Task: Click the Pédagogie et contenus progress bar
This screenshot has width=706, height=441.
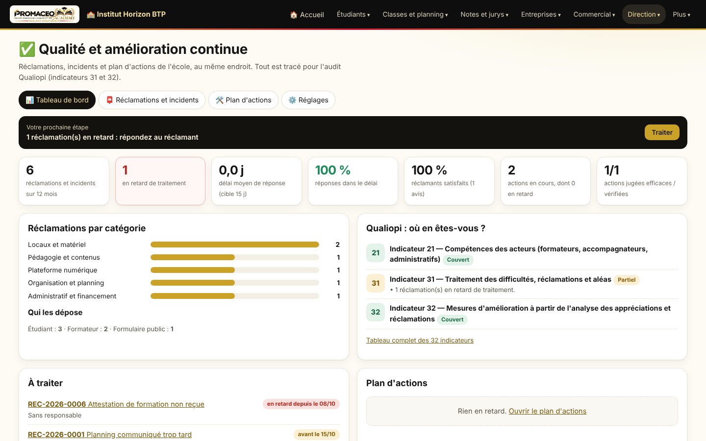Action: [x=235, y=257]
